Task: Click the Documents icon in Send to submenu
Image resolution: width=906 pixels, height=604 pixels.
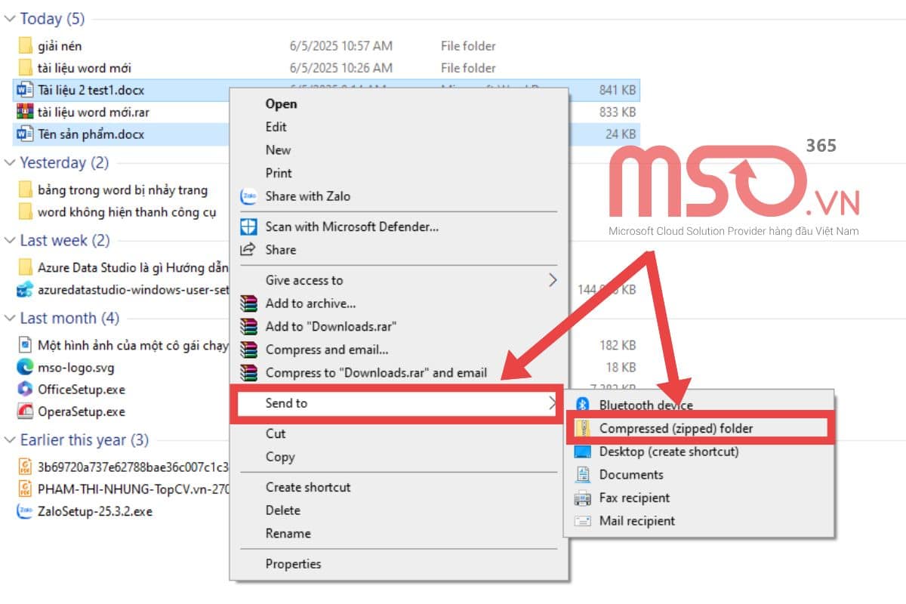Action: (x=582, y=475)
